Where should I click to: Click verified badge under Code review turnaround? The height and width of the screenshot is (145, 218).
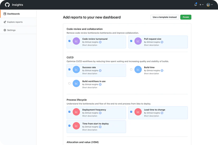tap(100, 42)
